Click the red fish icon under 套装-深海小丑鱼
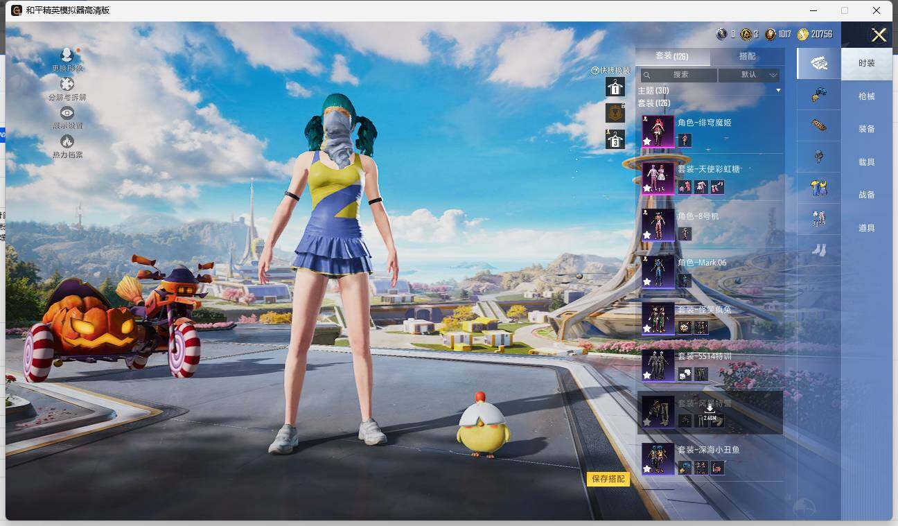This screenshot has width=898, height=526. tap(718, 468)
